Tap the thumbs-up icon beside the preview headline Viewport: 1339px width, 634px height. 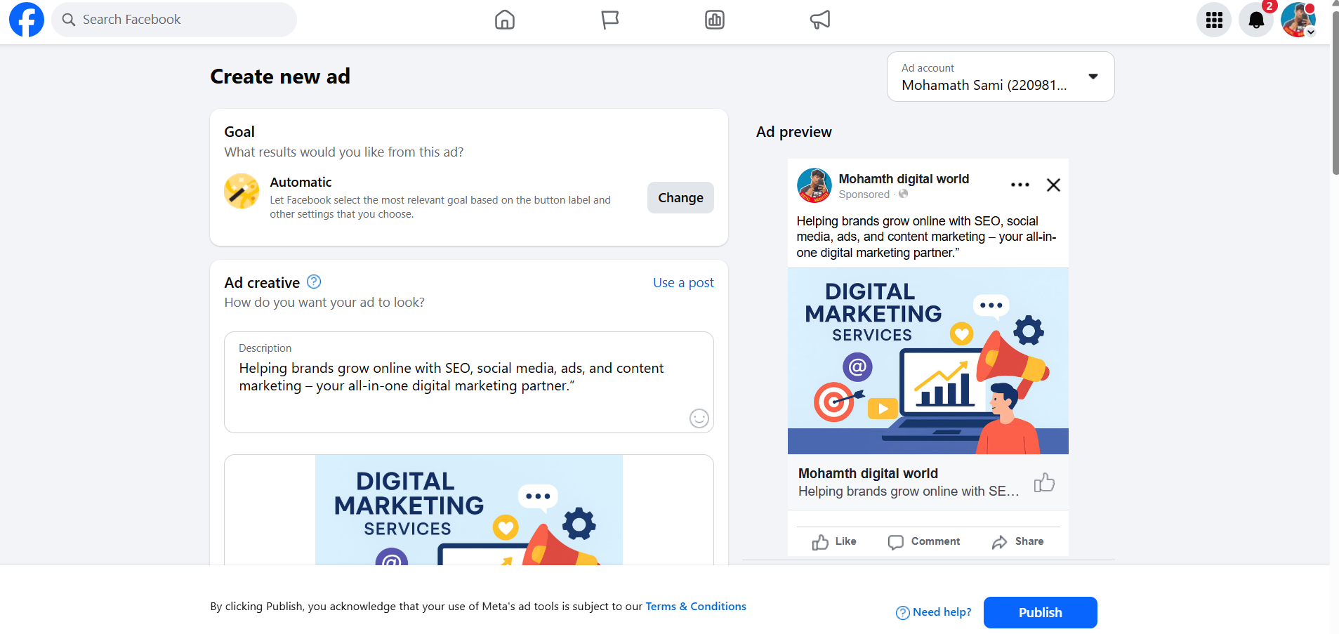pos(1043,482)
